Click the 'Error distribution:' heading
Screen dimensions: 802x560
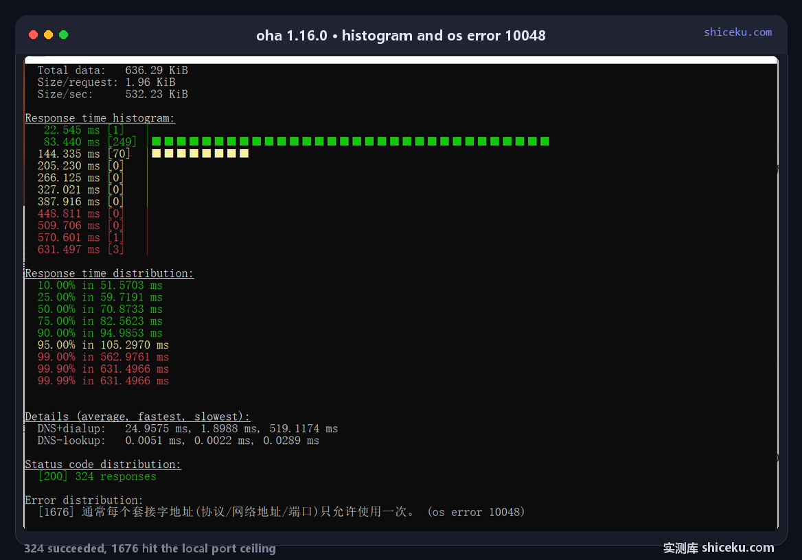84,500
